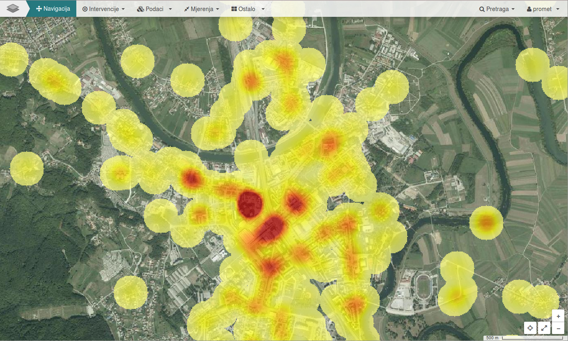
Task: Expand the Podaci dropdown caret
Action: click(x=170, y=9)
